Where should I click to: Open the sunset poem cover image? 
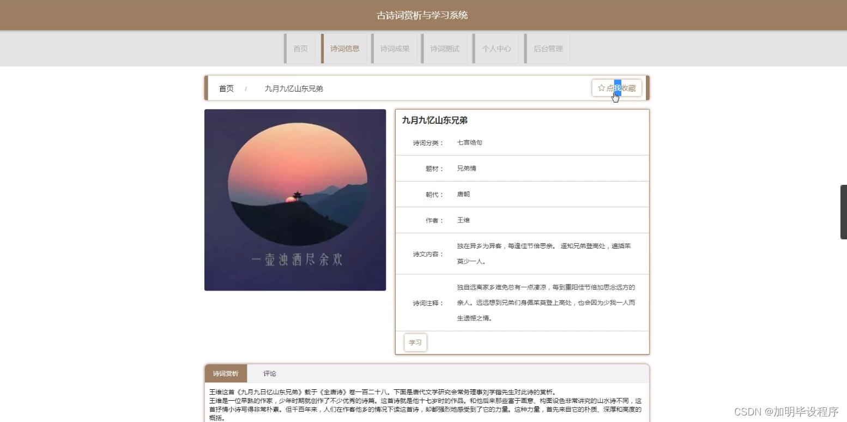[x=295, y=200]
